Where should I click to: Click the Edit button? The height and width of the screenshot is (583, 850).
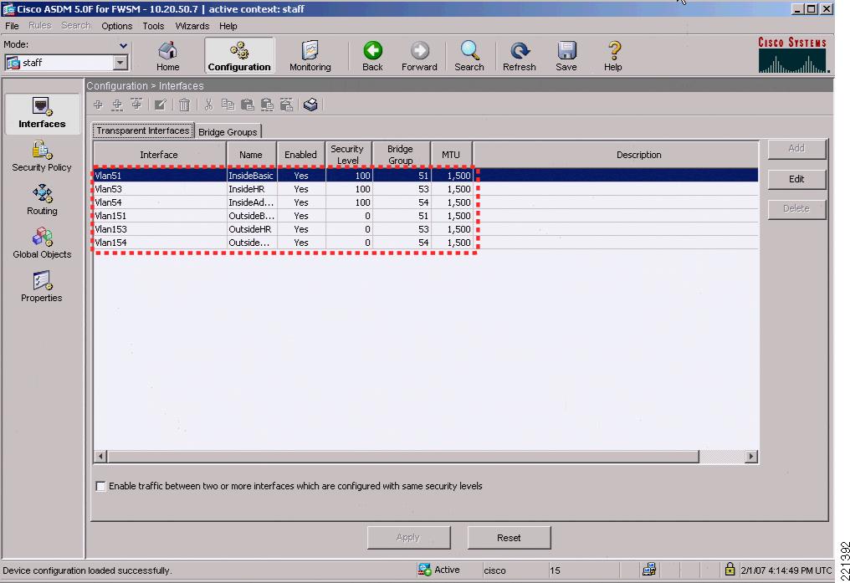(796, 179)
